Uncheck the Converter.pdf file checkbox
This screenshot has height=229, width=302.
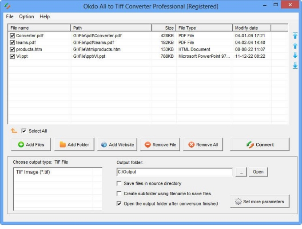12,36
